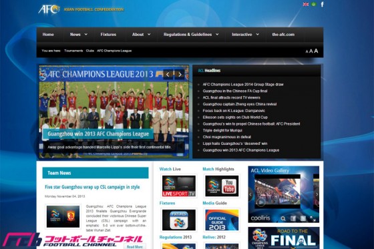The image size is (374, 249).
Task: Open the LiveSport.TV Watch Live icon
Action: coord(179,186)
